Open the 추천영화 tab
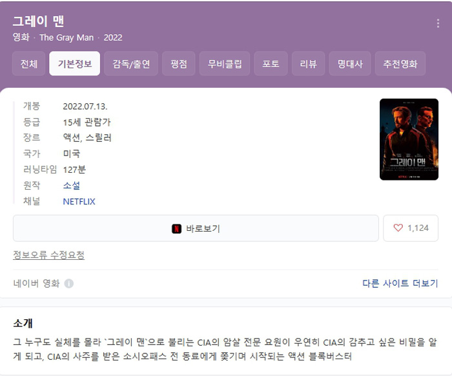452x376 pixels. (x=400, y=64)
